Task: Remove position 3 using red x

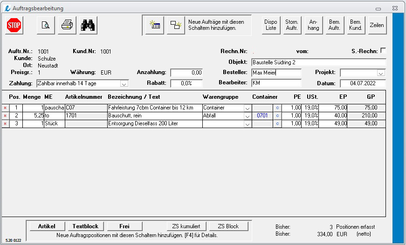Action: tap(5, 124)
